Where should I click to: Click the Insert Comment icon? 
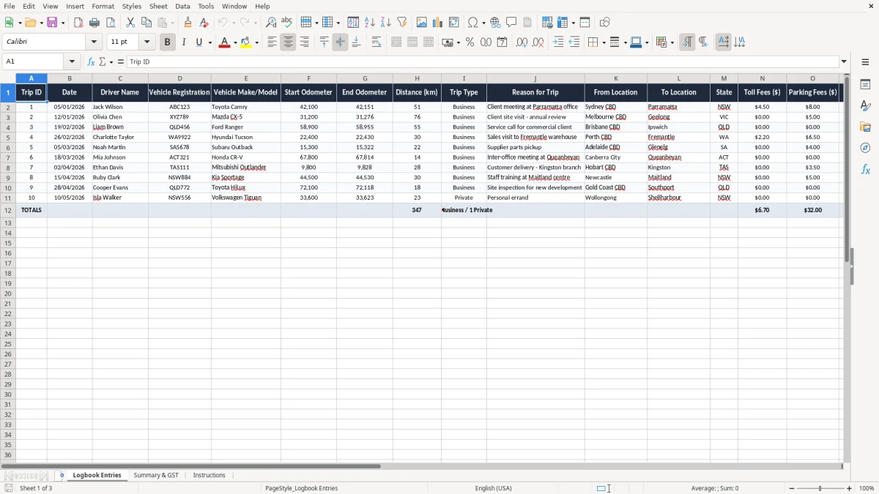pos(511,23)
